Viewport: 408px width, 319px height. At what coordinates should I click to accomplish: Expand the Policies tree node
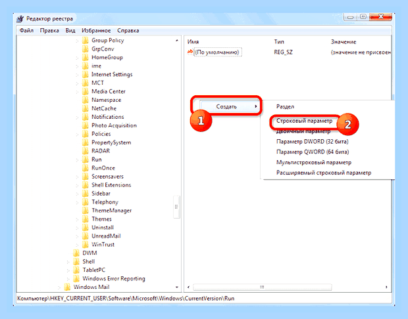point(77,135)
